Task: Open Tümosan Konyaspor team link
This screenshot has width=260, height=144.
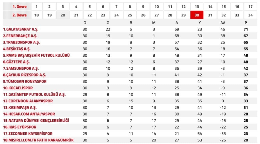Action: click(25, 81)
